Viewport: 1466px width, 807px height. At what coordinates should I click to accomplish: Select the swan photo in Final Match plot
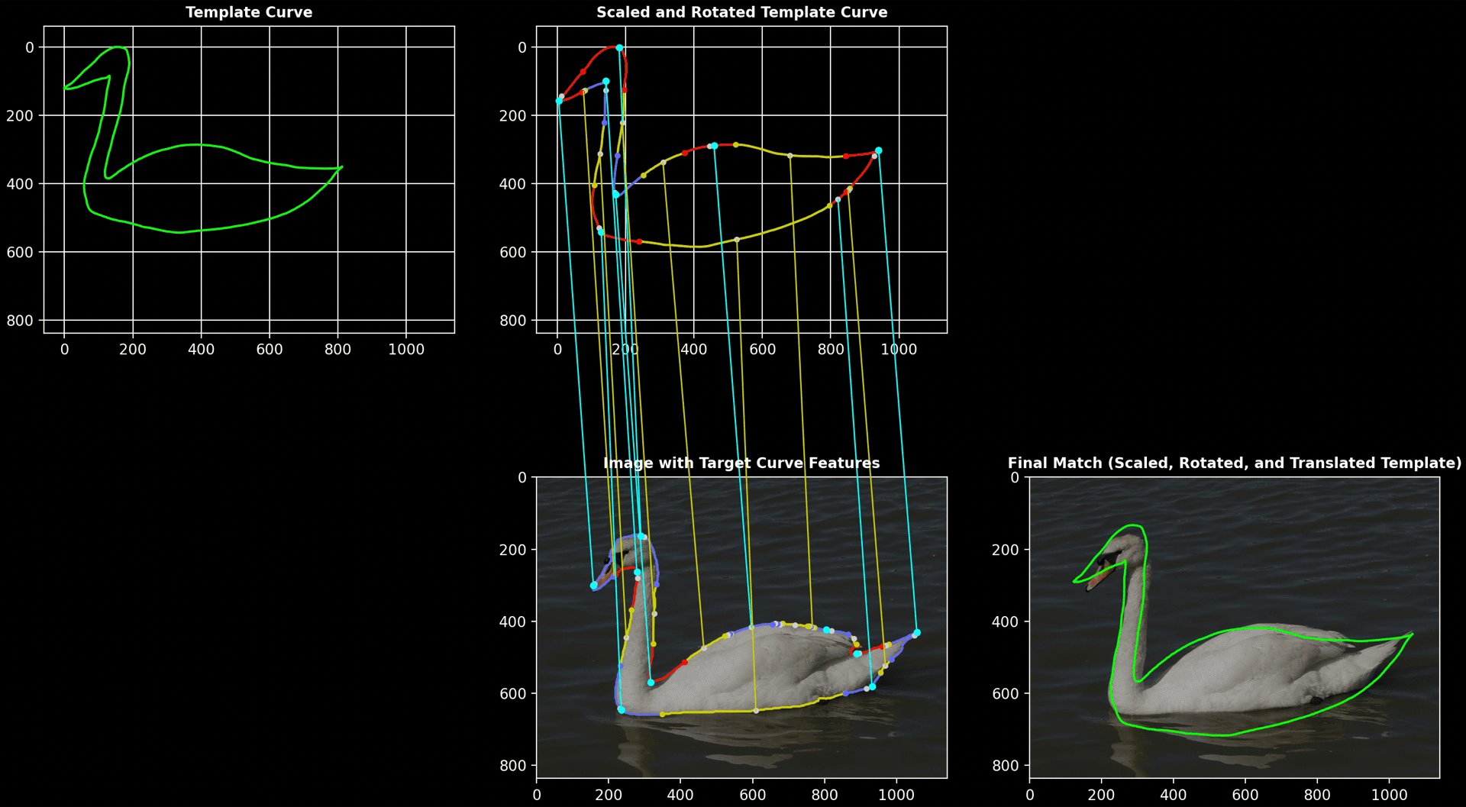tap(1234, 628)
